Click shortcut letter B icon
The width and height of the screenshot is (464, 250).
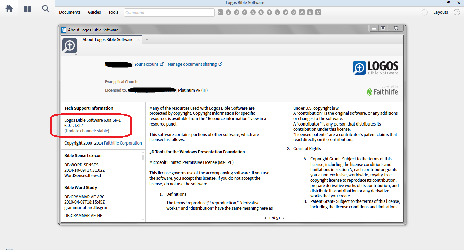point(310,12)
